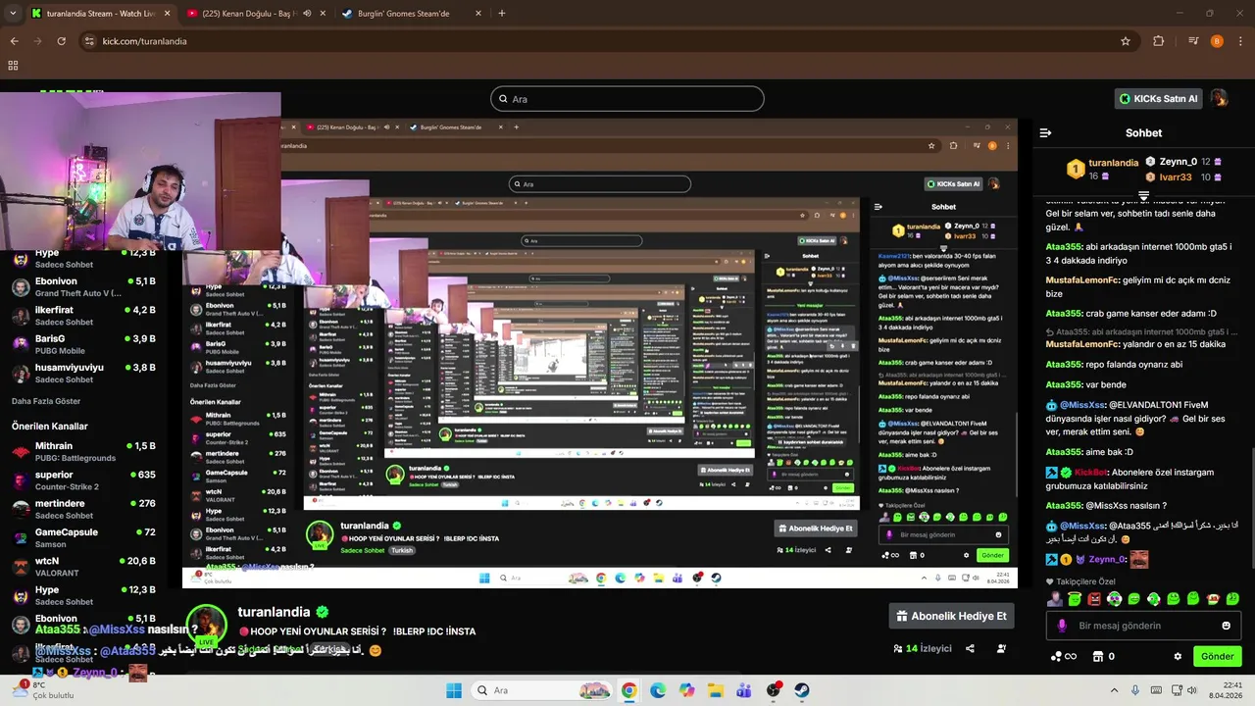Insert the streamer face emote
The image size is (1255, 706).
click(x=1055, y=599)
